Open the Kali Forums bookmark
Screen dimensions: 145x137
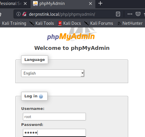pyautogui.click(x=99, y=23)
